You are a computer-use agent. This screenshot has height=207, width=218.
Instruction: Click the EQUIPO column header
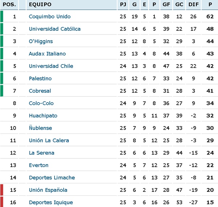pyautogui.click(x=40, y=5)
